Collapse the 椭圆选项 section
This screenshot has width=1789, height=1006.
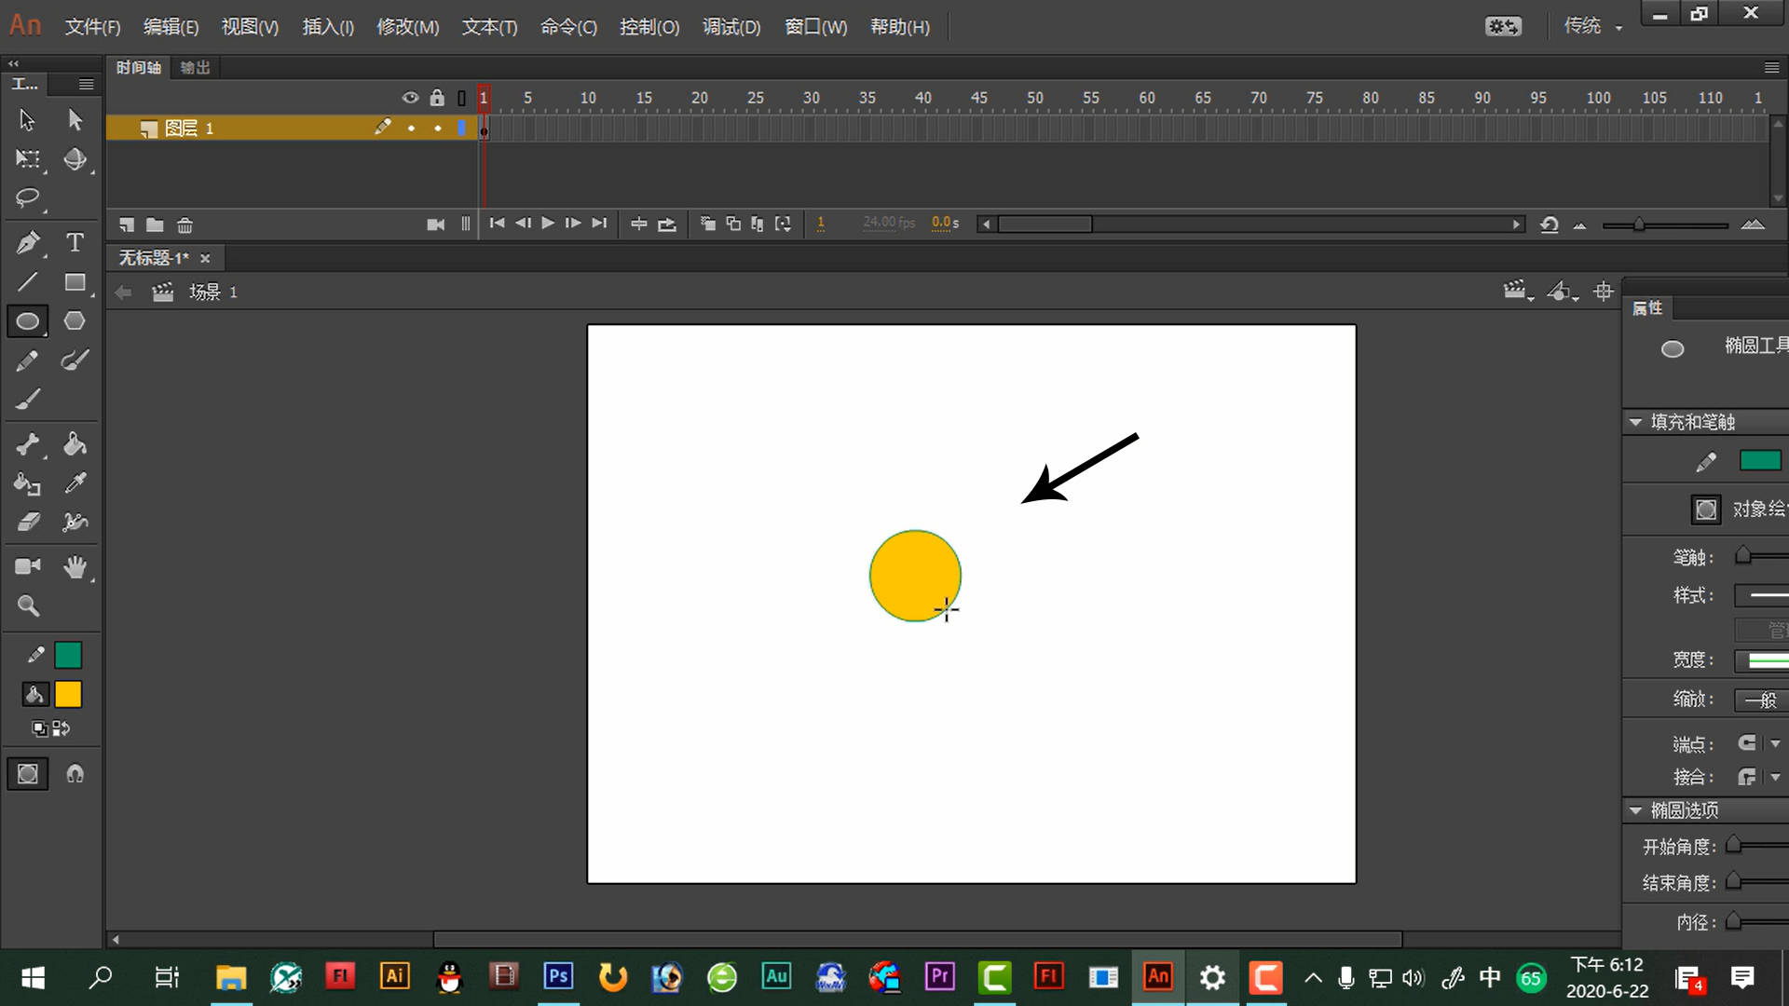(1635, 810)
